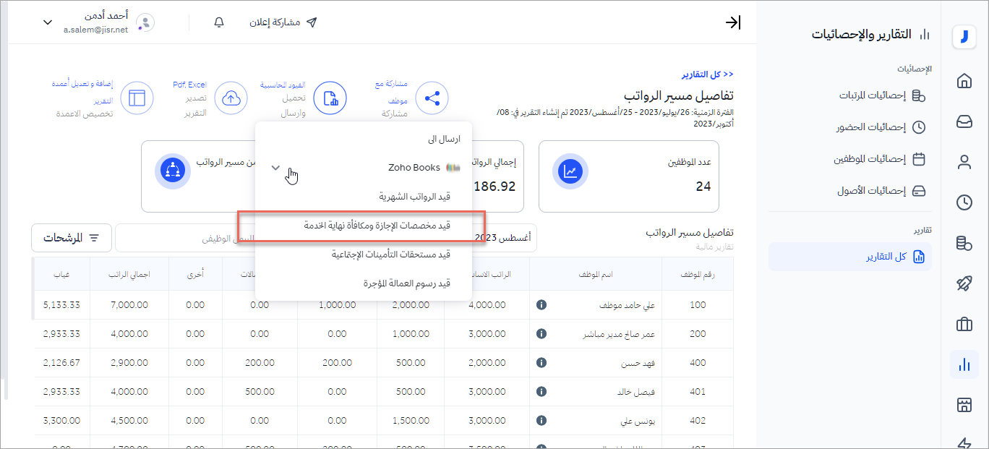Select قيد الرواتب الشهرية menu option
This screenshot has height=449, width=989.
(414, 197)
